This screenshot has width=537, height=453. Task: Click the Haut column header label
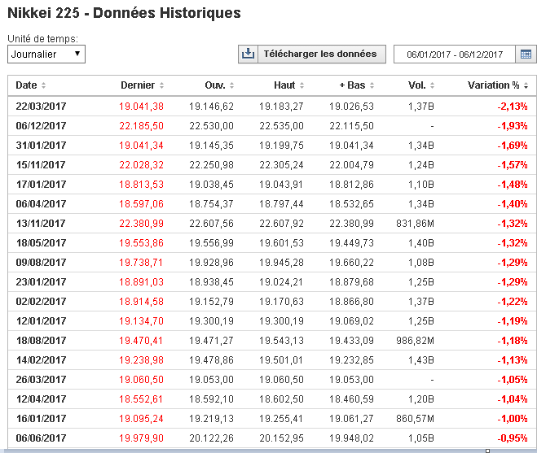coord(284,85)
